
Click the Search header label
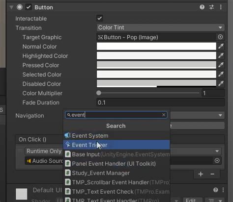click(x=116, y=126)
